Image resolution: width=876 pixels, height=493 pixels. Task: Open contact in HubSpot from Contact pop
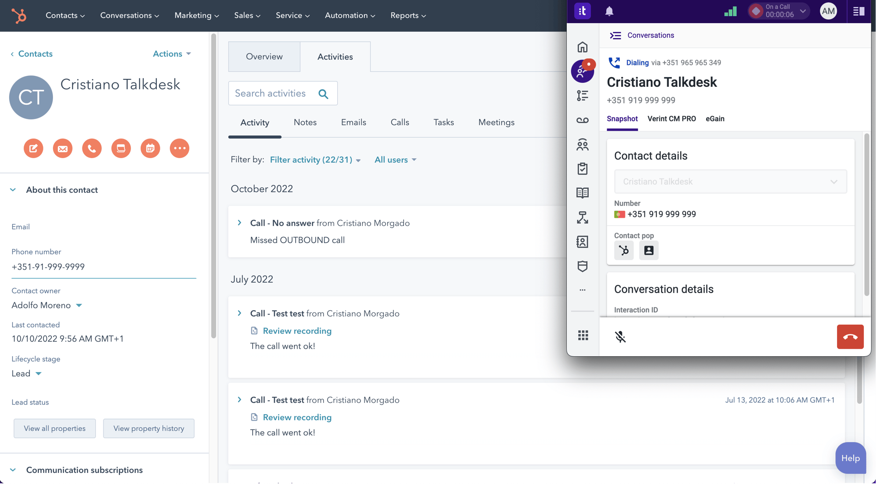coord(624,250)
